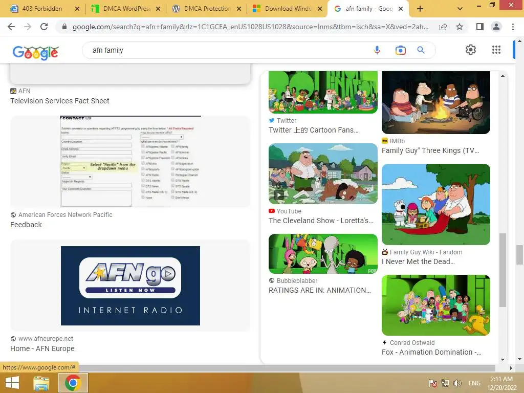Open the Chrome three-dot menu
Screen dimensions: 524x393
513,27
